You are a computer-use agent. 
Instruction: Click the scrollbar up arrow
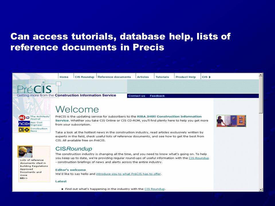[x=261, y=75]
